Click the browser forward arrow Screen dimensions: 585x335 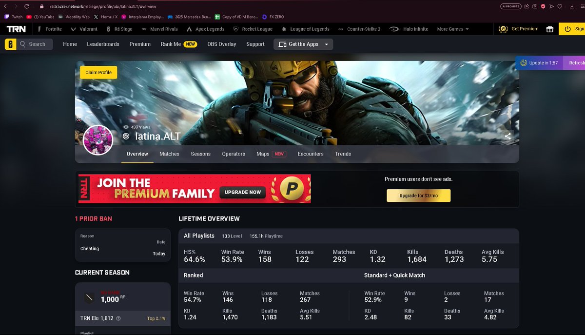tap(16, 6)
